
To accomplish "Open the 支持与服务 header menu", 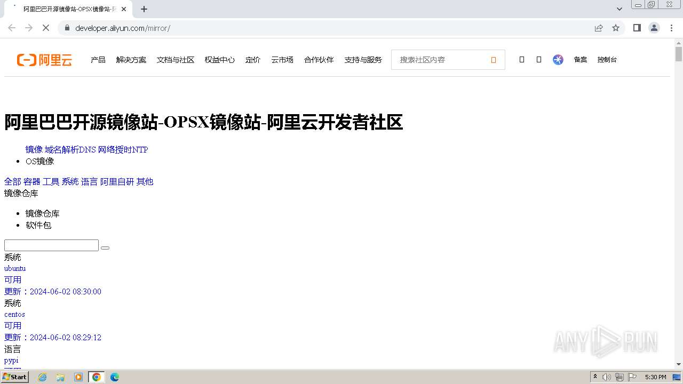I will coord(363,60).
